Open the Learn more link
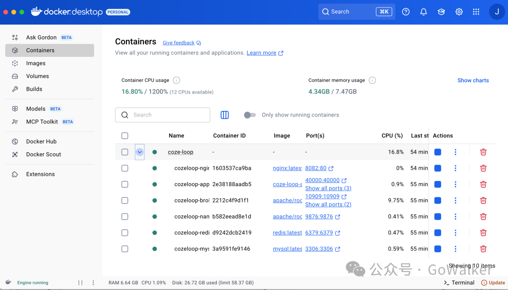 (x=265, y=53)
